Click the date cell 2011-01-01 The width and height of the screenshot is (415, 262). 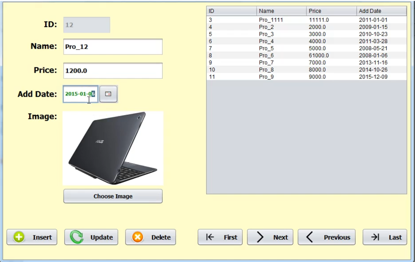click(382, 20)
